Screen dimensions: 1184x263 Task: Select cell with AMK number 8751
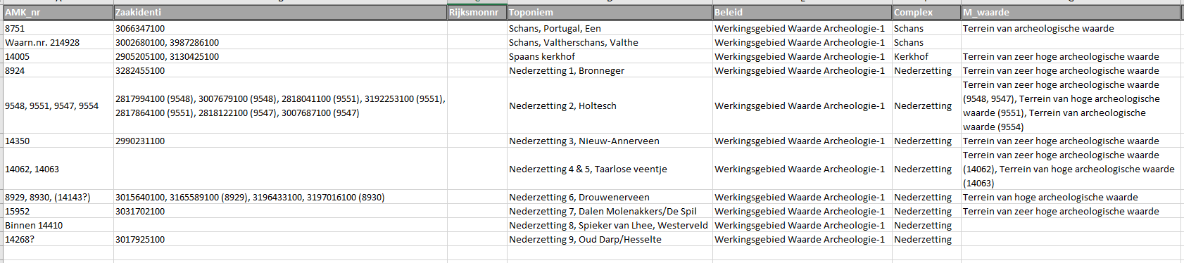[x=58, y=28]
